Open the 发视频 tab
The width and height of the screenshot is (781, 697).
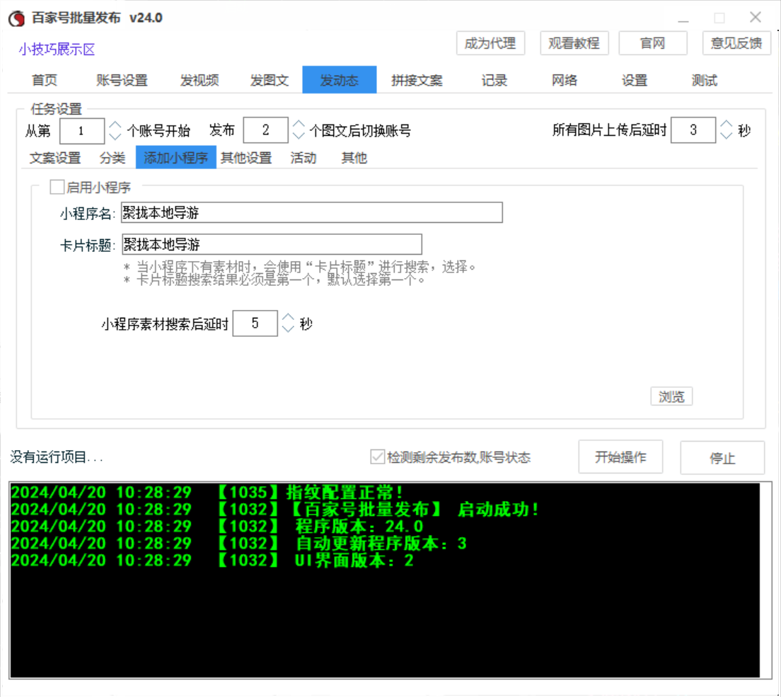tap(199, 80)
